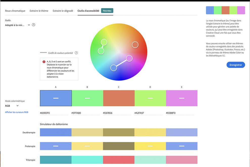250x167 pixels.
Task: Select swatch B in the theme row
Action: coord(87,98)
